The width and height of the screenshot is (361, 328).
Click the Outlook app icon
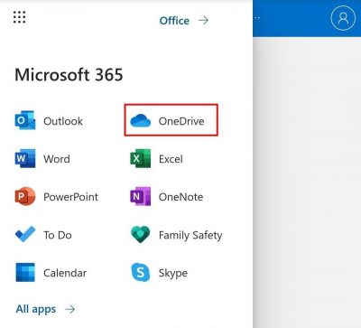pyautogui.click(x=25, y=120)
